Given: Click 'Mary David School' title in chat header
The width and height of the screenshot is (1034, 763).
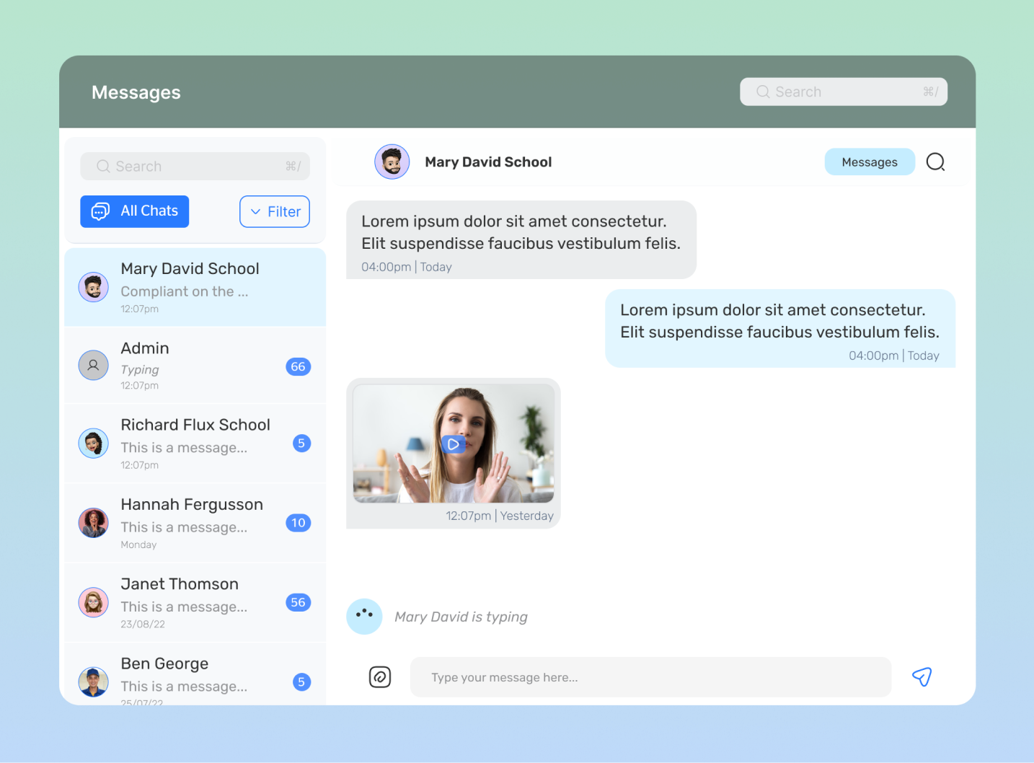Looking at the screenshot, I should click(488, 162).
